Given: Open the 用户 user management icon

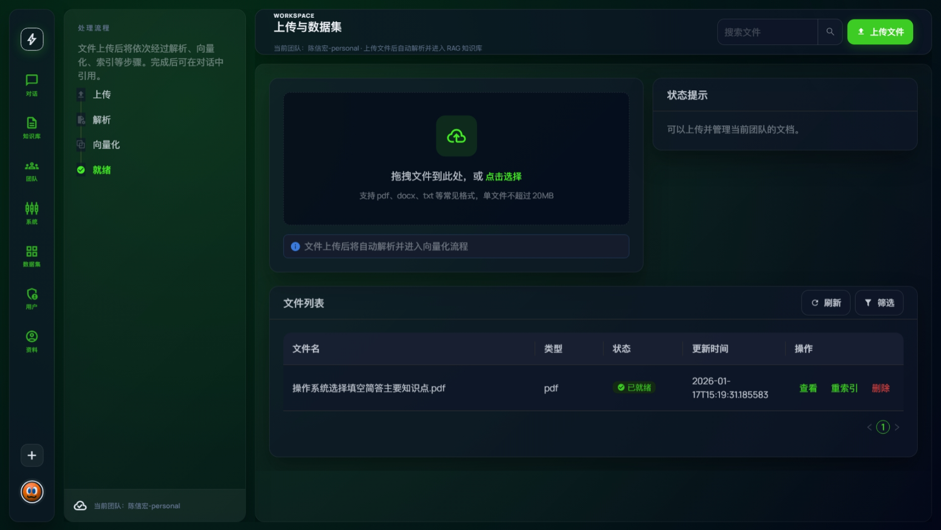Looking at the screenshot, I should point(32,298).
